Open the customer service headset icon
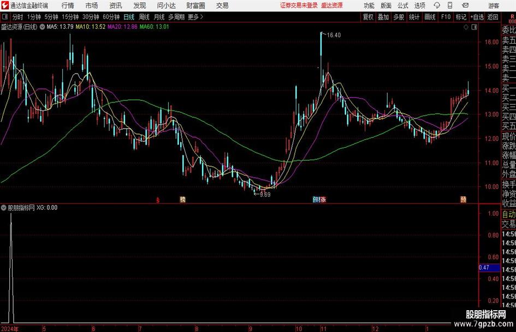516x332 pixels. pos(437,5)
